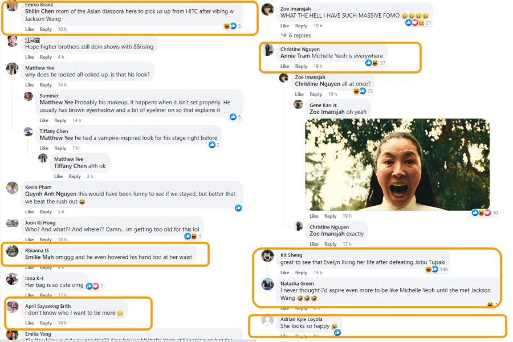
Task: Open Natasha Green's profile picture
Action: tap(267, 284)
